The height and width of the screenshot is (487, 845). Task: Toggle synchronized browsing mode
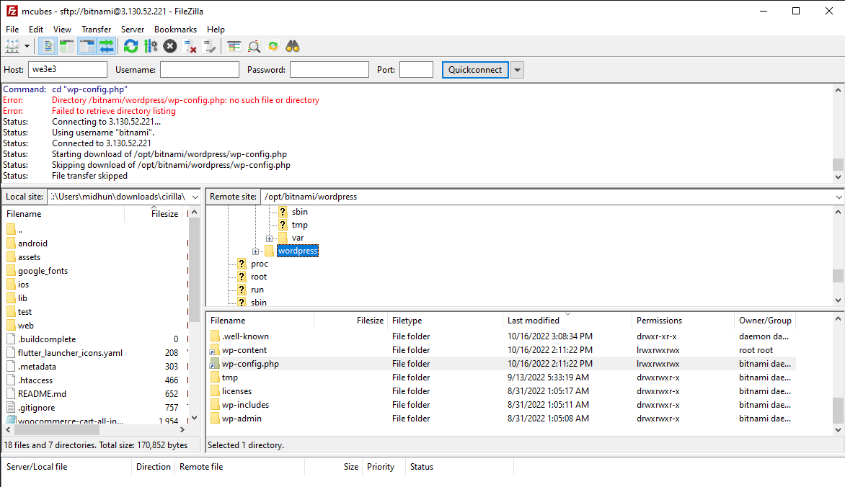pyautogui.click(x=273, y=45)
